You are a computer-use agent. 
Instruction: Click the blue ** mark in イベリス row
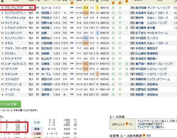point(72,95)
